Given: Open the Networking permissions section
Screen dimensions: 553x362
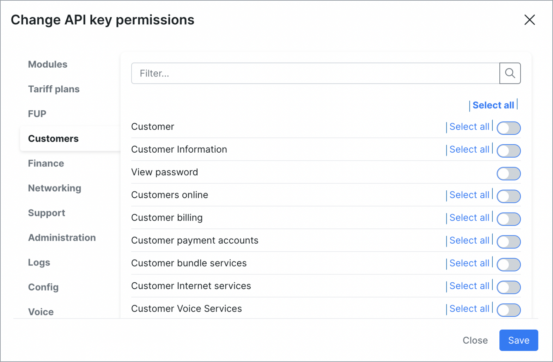Looking at the screenshot, I should click(x=54, y=188).
